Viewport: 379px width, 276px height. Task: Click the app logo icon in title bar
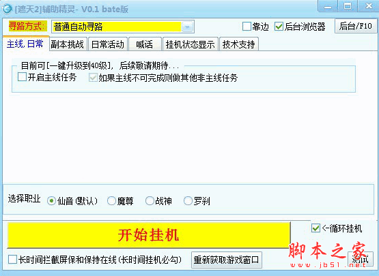click(x=7, y=9)
